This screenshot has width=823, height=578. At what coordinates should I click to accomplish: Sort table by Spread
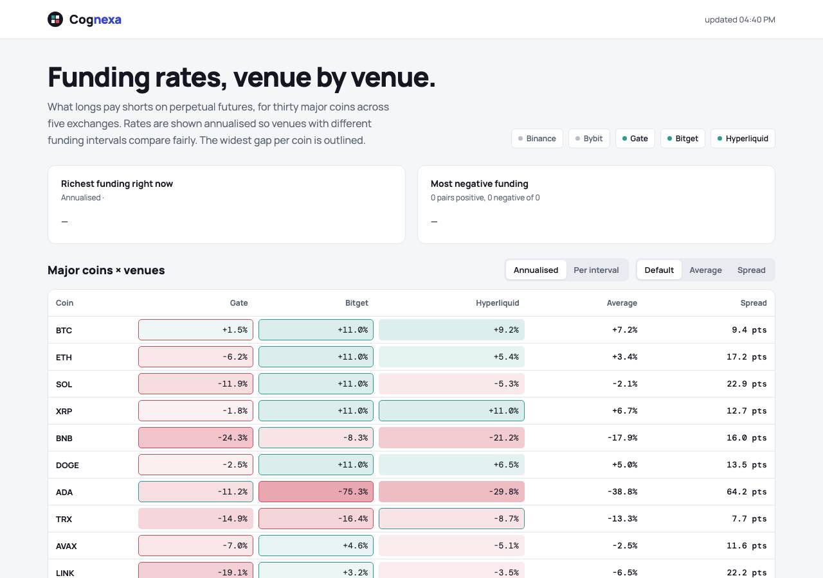pyautogui.click(x=751, y=270)
